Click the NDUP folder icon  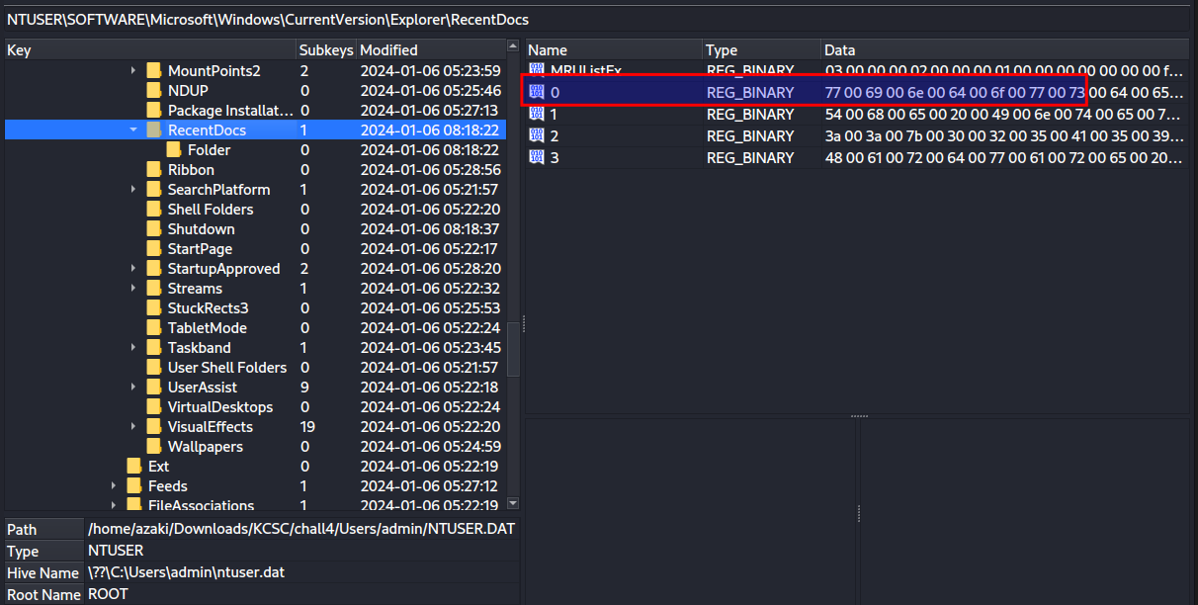coord(153,90)
